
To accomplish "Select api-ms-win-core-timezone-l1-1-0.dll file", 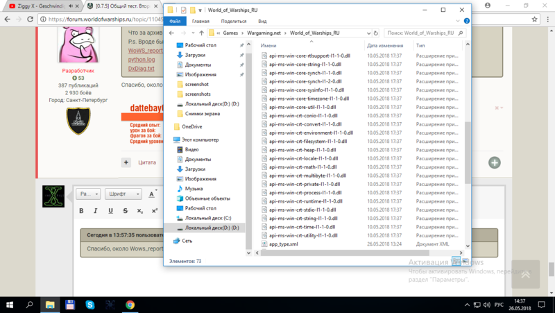I will coord(309,99).
